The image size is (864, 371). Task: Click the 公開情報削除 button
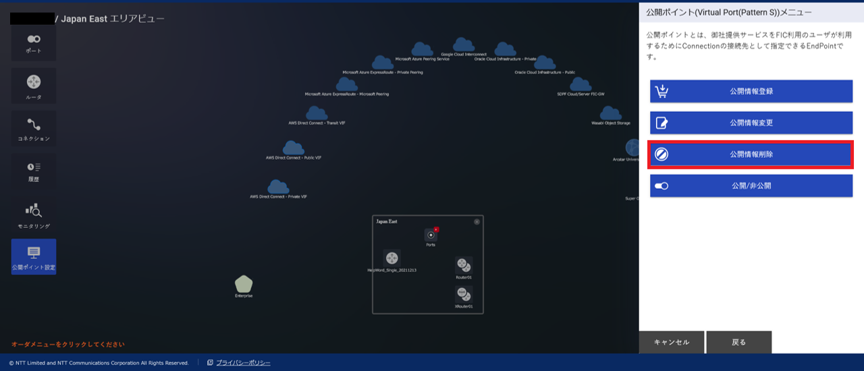[x=751, y=154]
